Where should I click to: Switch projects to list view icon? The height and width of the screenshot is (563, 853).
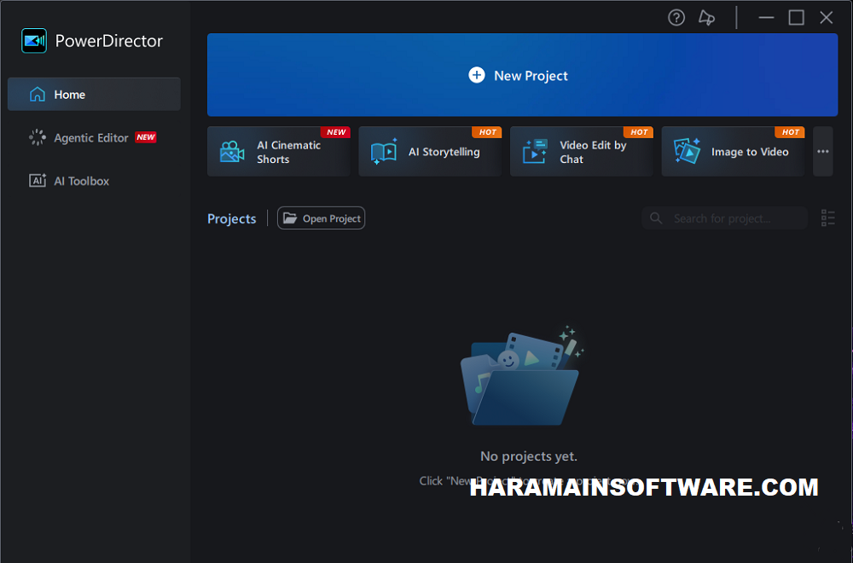coord(828,218)
